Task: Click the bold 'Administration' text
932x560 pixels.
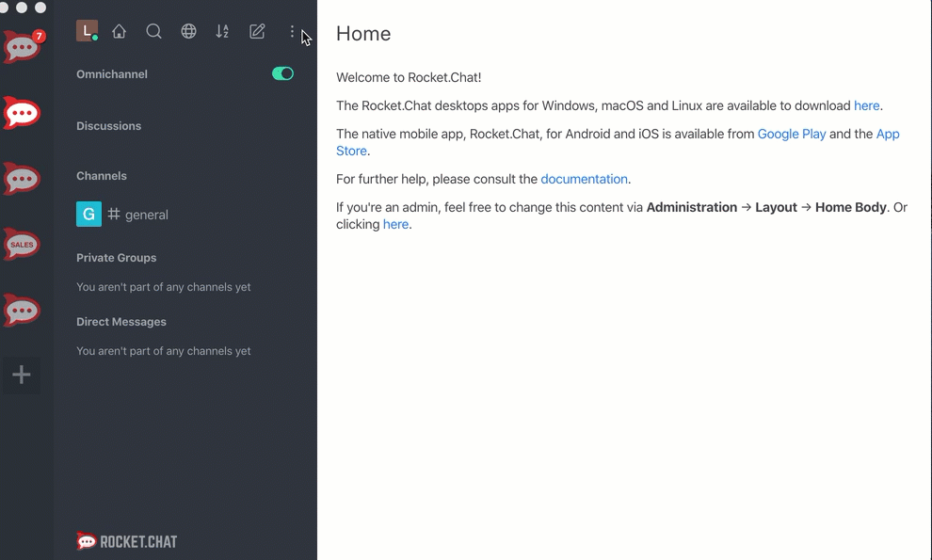Action: (692, 207)
